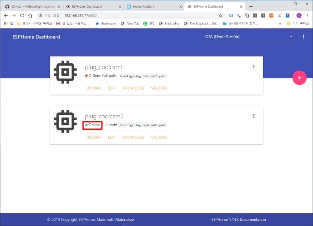Click the site info warning icon

tap(40, 16)
